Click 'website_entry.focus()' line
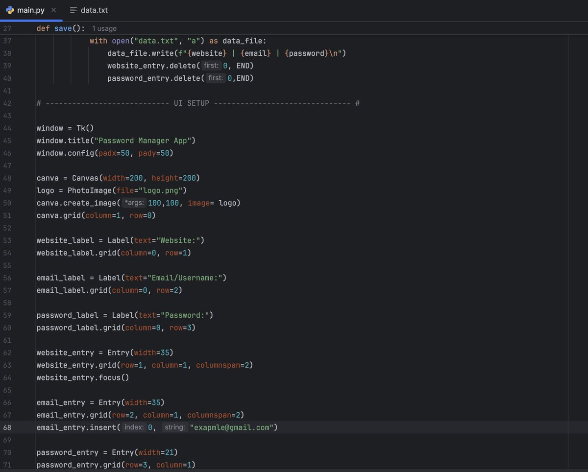The width and height of the screenshot is (588, 472). [x=83, y=378]
